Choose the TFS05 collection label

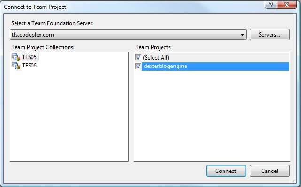(x=30, y=57)
